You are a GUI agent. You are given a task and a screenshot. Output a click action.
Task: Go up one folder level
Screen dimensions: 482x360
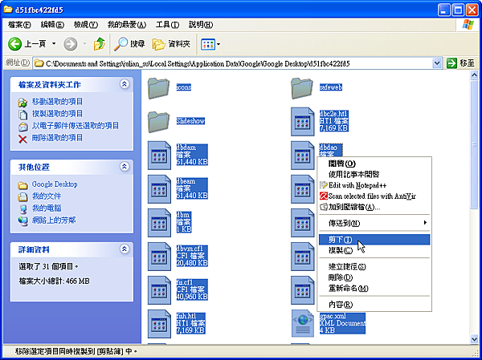click(99, 44)
